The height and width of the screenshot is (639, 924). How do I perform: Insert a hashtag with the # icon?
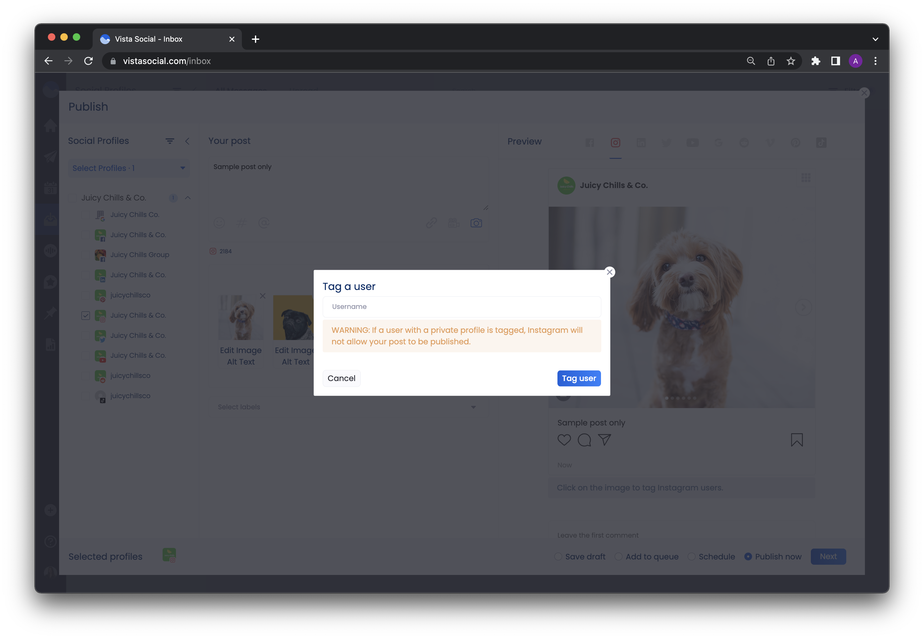click(242, 223)
